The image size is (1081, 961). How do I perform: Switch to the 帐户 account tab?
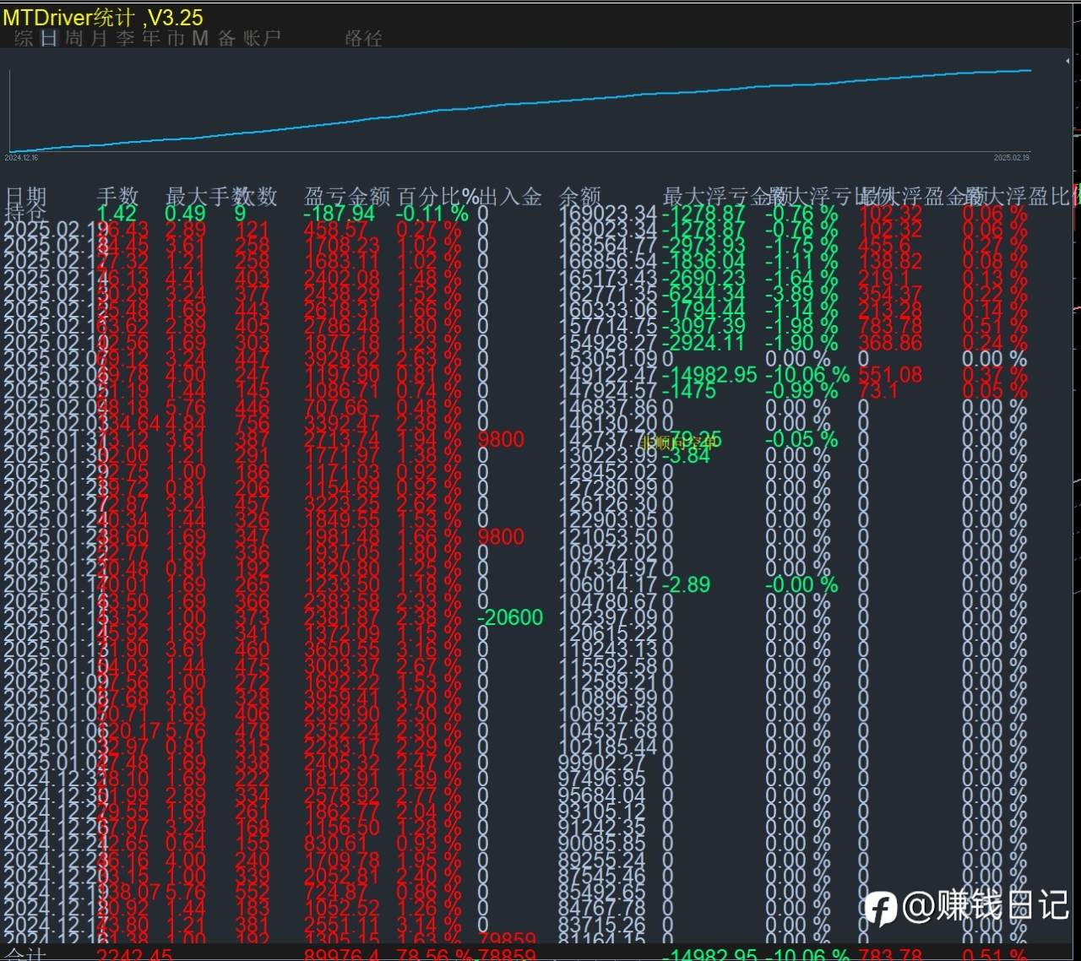(x=262, y=38)
